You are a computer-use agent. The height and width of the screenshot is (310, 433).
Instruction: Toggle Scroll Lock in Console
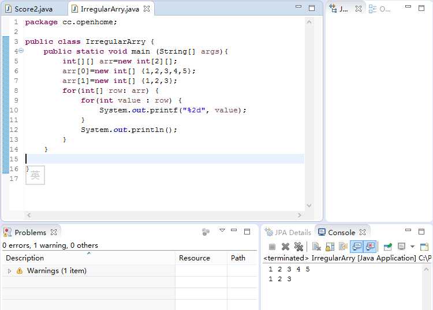[330, 247]
